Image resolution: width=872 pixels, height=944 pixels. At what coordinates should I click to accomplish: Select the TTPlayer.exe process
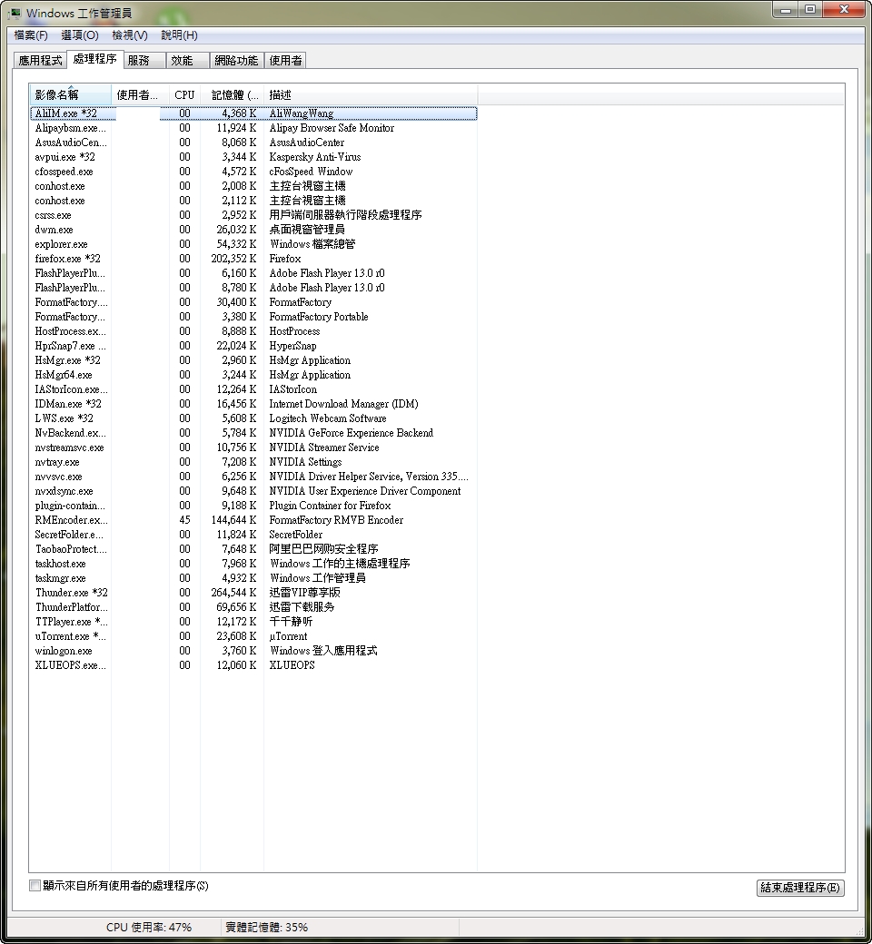(253, 621)
